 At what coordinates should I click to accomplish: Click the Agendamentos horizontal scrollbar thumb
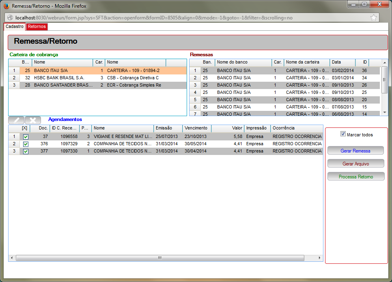tap(160, 258)
